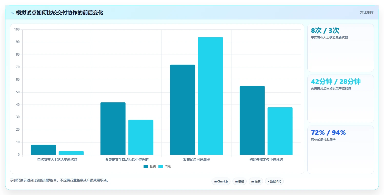Select the 表格 chip
384x195 pixels.
(x=239, y=181)
